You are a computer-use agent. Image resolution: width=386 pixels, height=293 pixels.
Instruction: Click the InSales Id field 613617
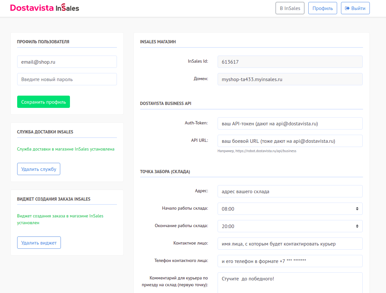pyautogui.click(x=290, y=62)
